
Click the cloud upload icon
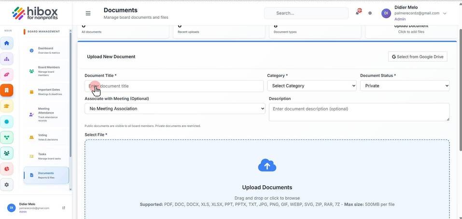point(267,166)
